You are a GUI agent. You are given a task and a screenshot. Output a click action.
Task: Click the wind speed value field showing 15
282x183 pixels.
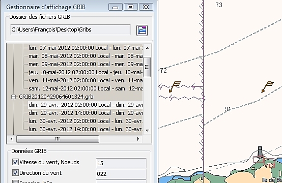pos(121,163)
